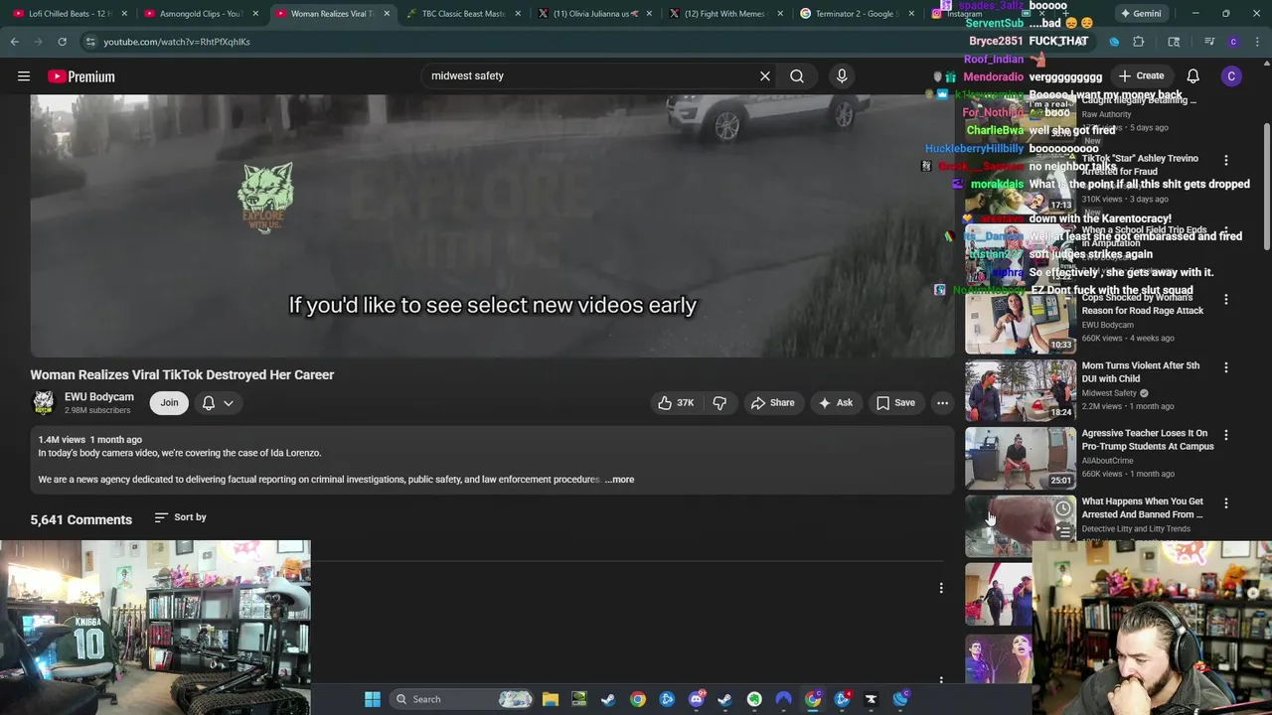1272x715 pixels.
Task: Reload the current page
Action: (x=62, y=42)
